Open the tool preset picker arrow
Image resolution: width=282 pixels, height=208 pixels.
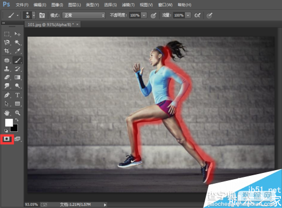(x=17, y=15)
